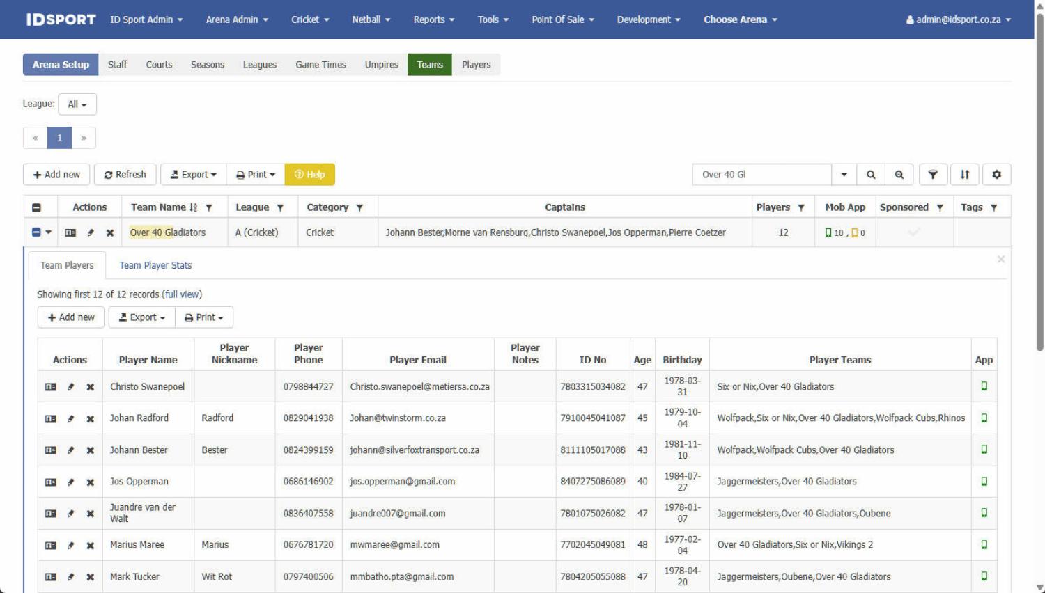This screenshot has height=593, width=1045.
Task: Open the main Print dropdown
Action: [x=256, y=175]
